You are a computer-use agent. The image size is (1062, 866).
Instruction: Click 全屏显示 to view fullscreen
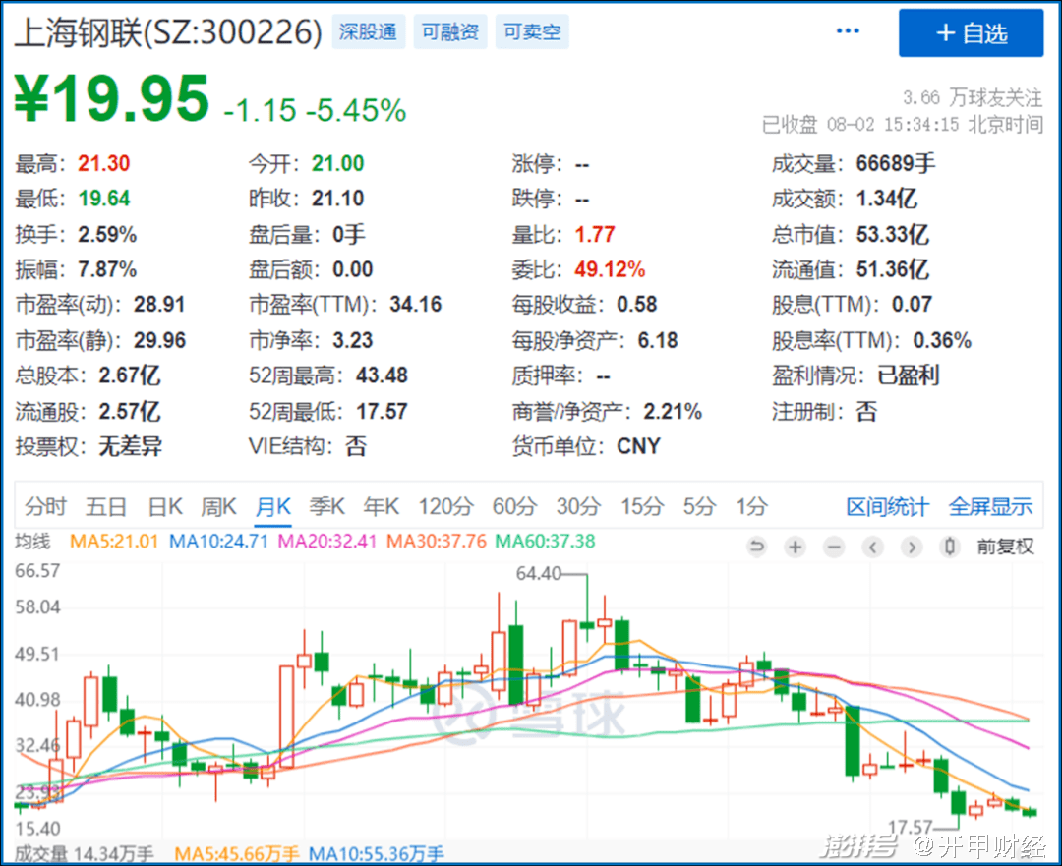(x=990, y=507)
